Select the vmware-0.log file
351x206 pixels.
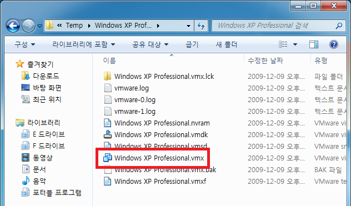135,99
